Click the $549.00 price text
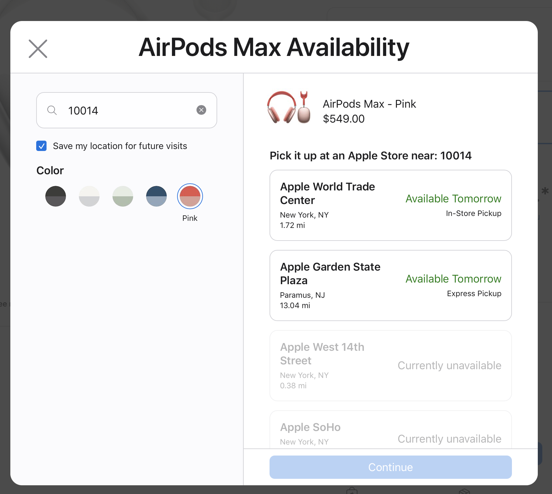The image size is (552, 494). [x=344, y=119]
